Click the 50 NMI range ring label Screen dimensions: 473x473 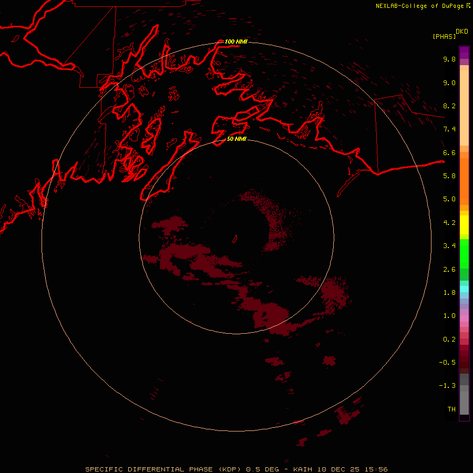[x=237, y=139]
